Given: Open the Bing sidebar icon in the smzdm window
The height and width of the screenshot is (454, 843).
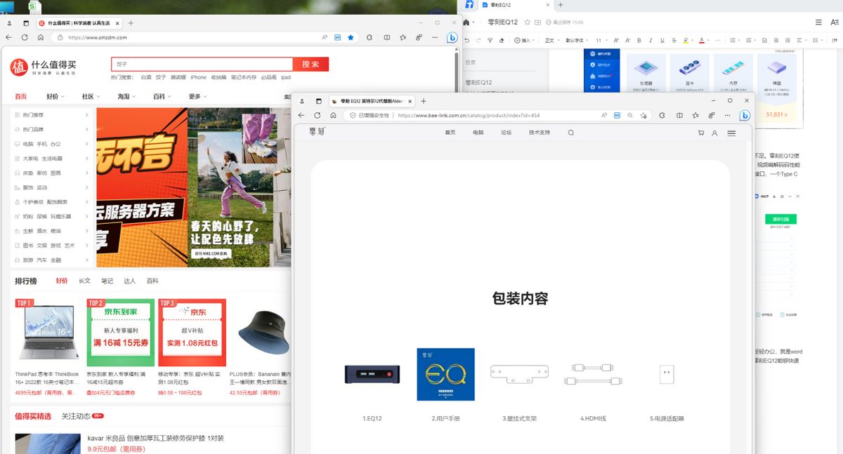Looking at the screenshot, I should (453, 37).
